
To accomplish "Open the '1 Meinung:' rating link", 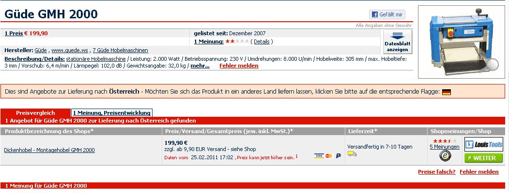I will 209,41.
